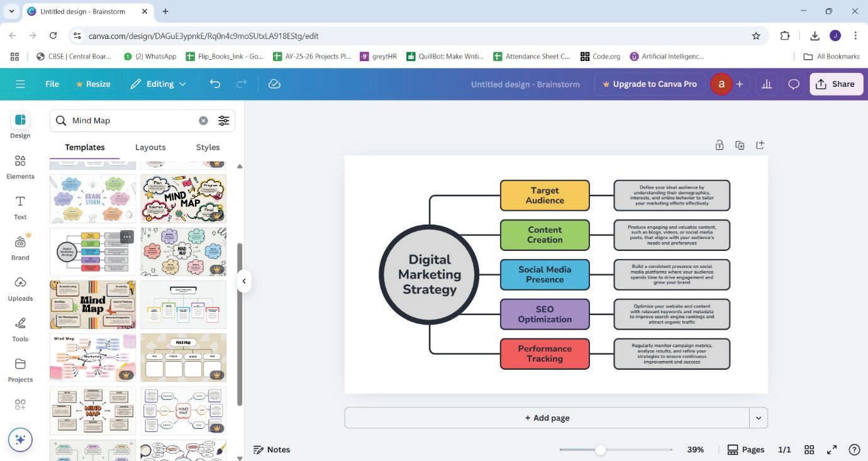Add collaborator with the plus icon

click(740, 84)
